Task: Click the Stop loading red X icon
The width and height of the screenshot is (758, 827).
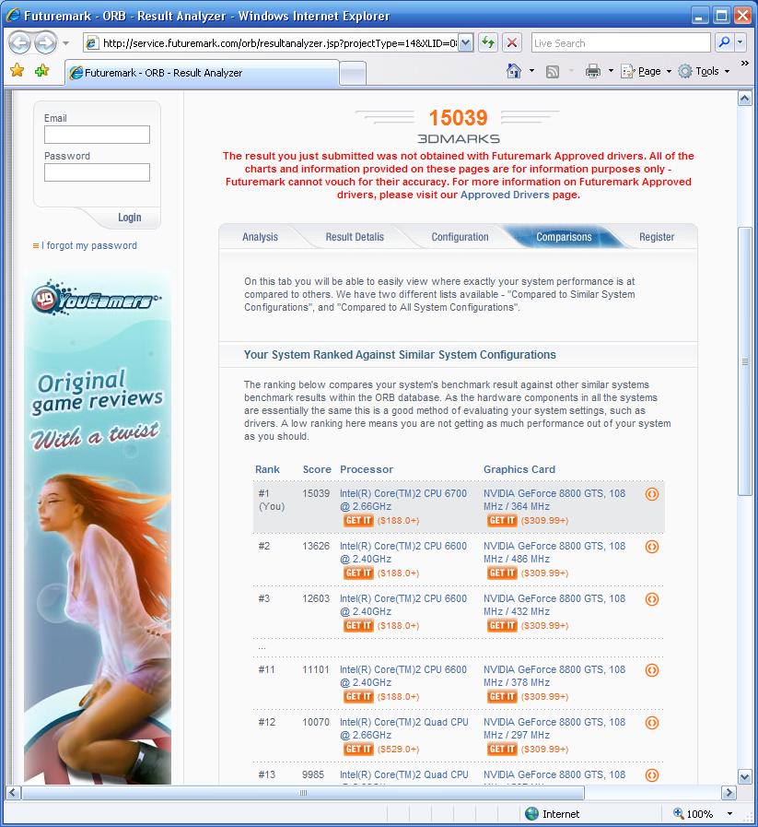Action: pyautogui.click(x=512, y=43)
